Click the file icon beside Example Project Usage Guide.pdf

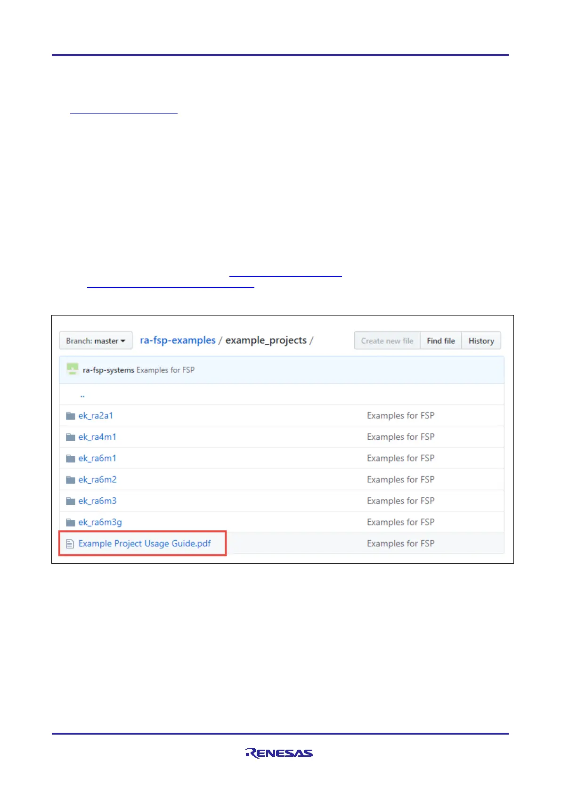(x=70, y=544)
